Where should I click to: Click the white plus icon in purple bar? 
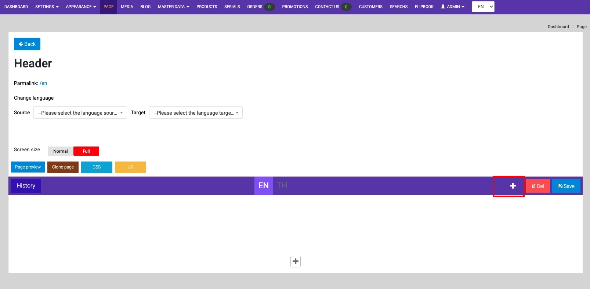coord(513,186)
